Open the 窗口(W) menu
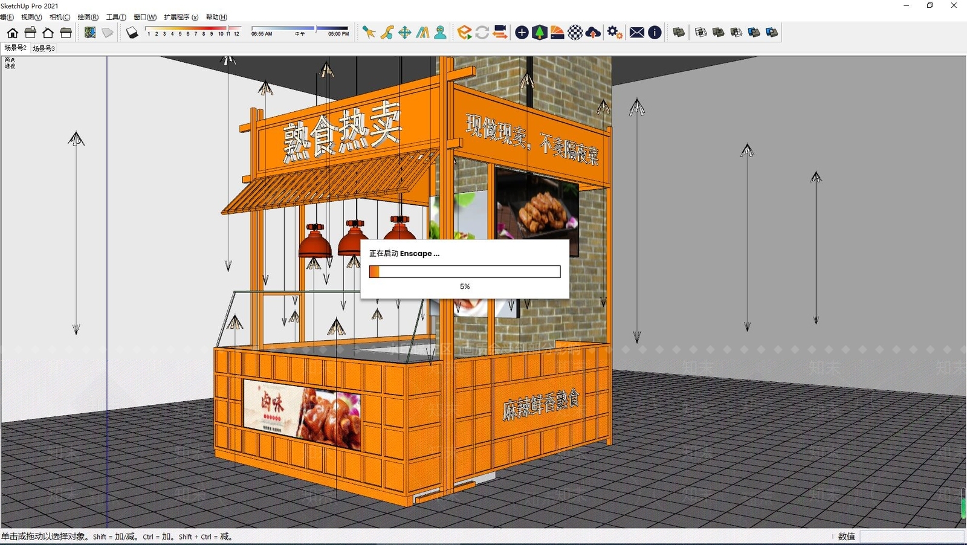This screenshot has width=967, height=545. click(145, 17)
